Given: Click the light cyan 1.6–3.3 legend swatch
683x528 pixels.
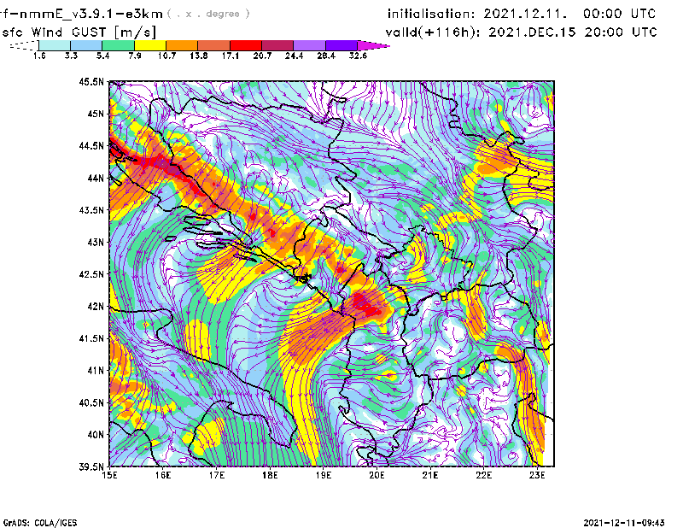Looking at the screenshot, I should coord(55,45).
